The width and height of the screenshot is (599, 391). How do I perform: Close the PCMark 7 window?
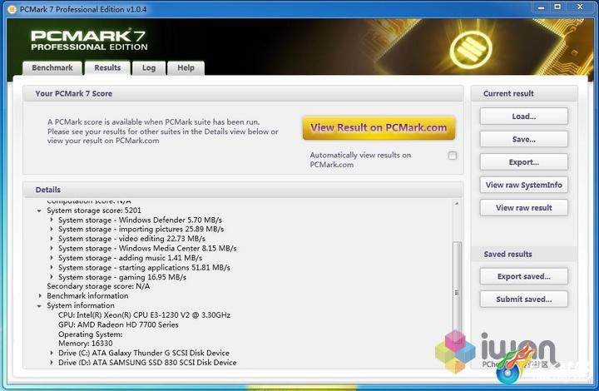(580, 7)
